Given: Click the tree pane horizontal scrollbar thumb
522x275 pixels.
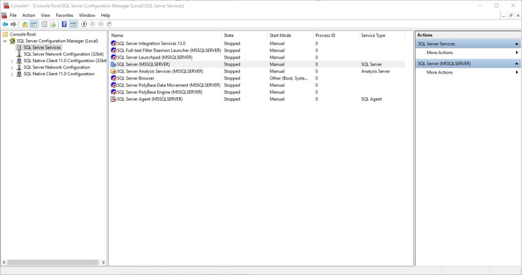Looking at the screenshot, I should point(53,262).
